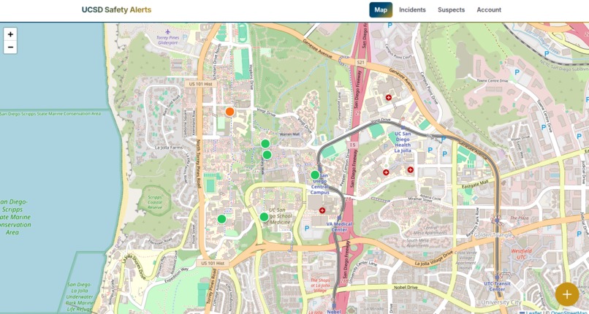The width and height of the screenshot is (589, 314).
Task: Click the gold round add-alert plus button
Action: 567,294
